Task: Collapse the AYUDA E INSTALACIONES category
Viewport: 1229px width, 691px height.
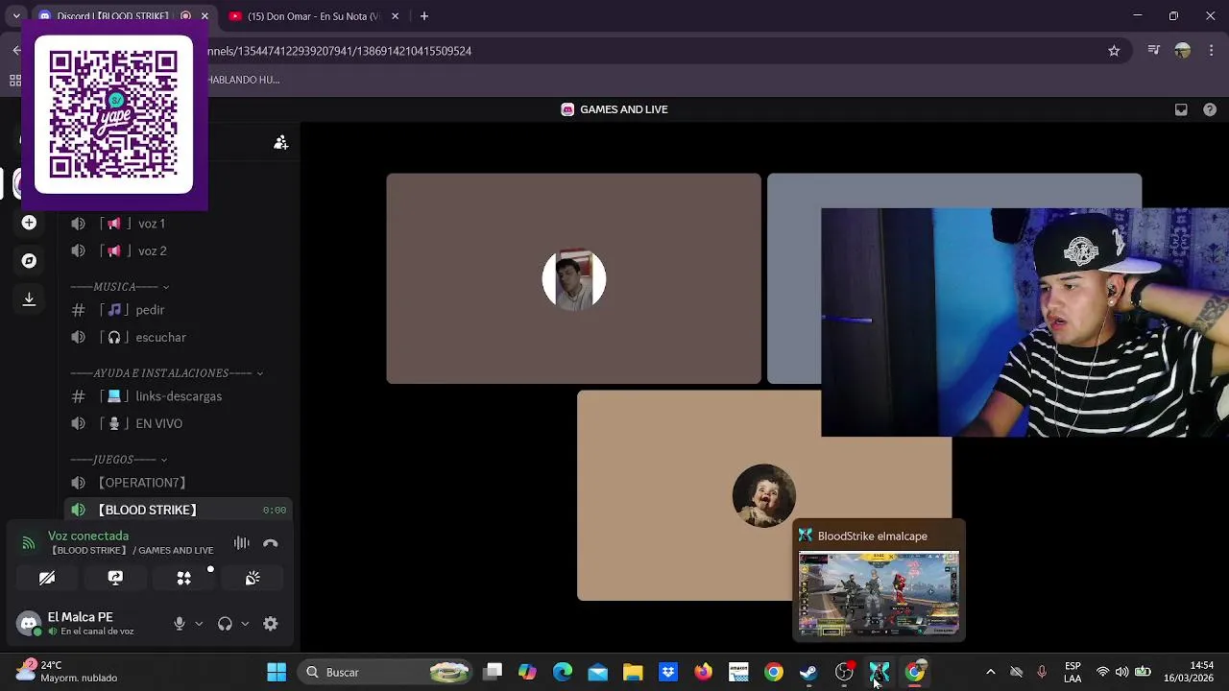Action: (x=167, y=373)
